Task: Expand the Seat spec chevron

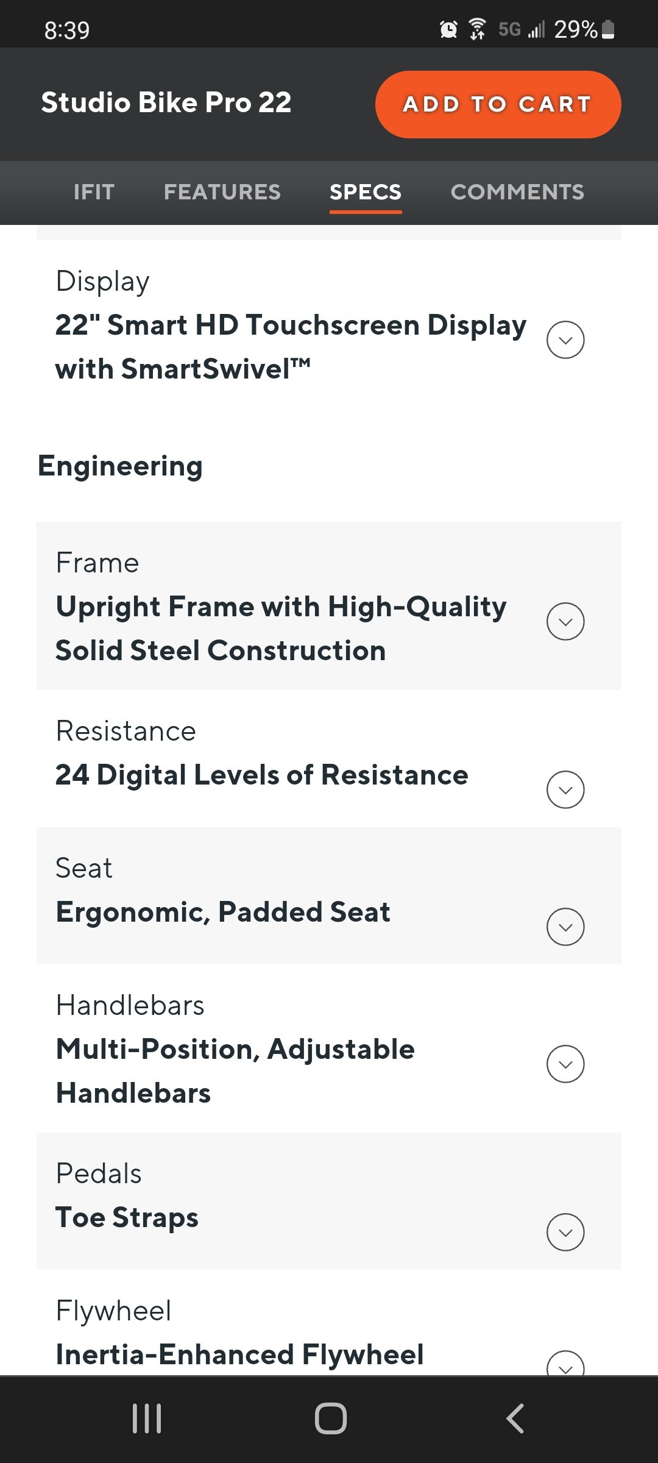Action: (565, 927)
